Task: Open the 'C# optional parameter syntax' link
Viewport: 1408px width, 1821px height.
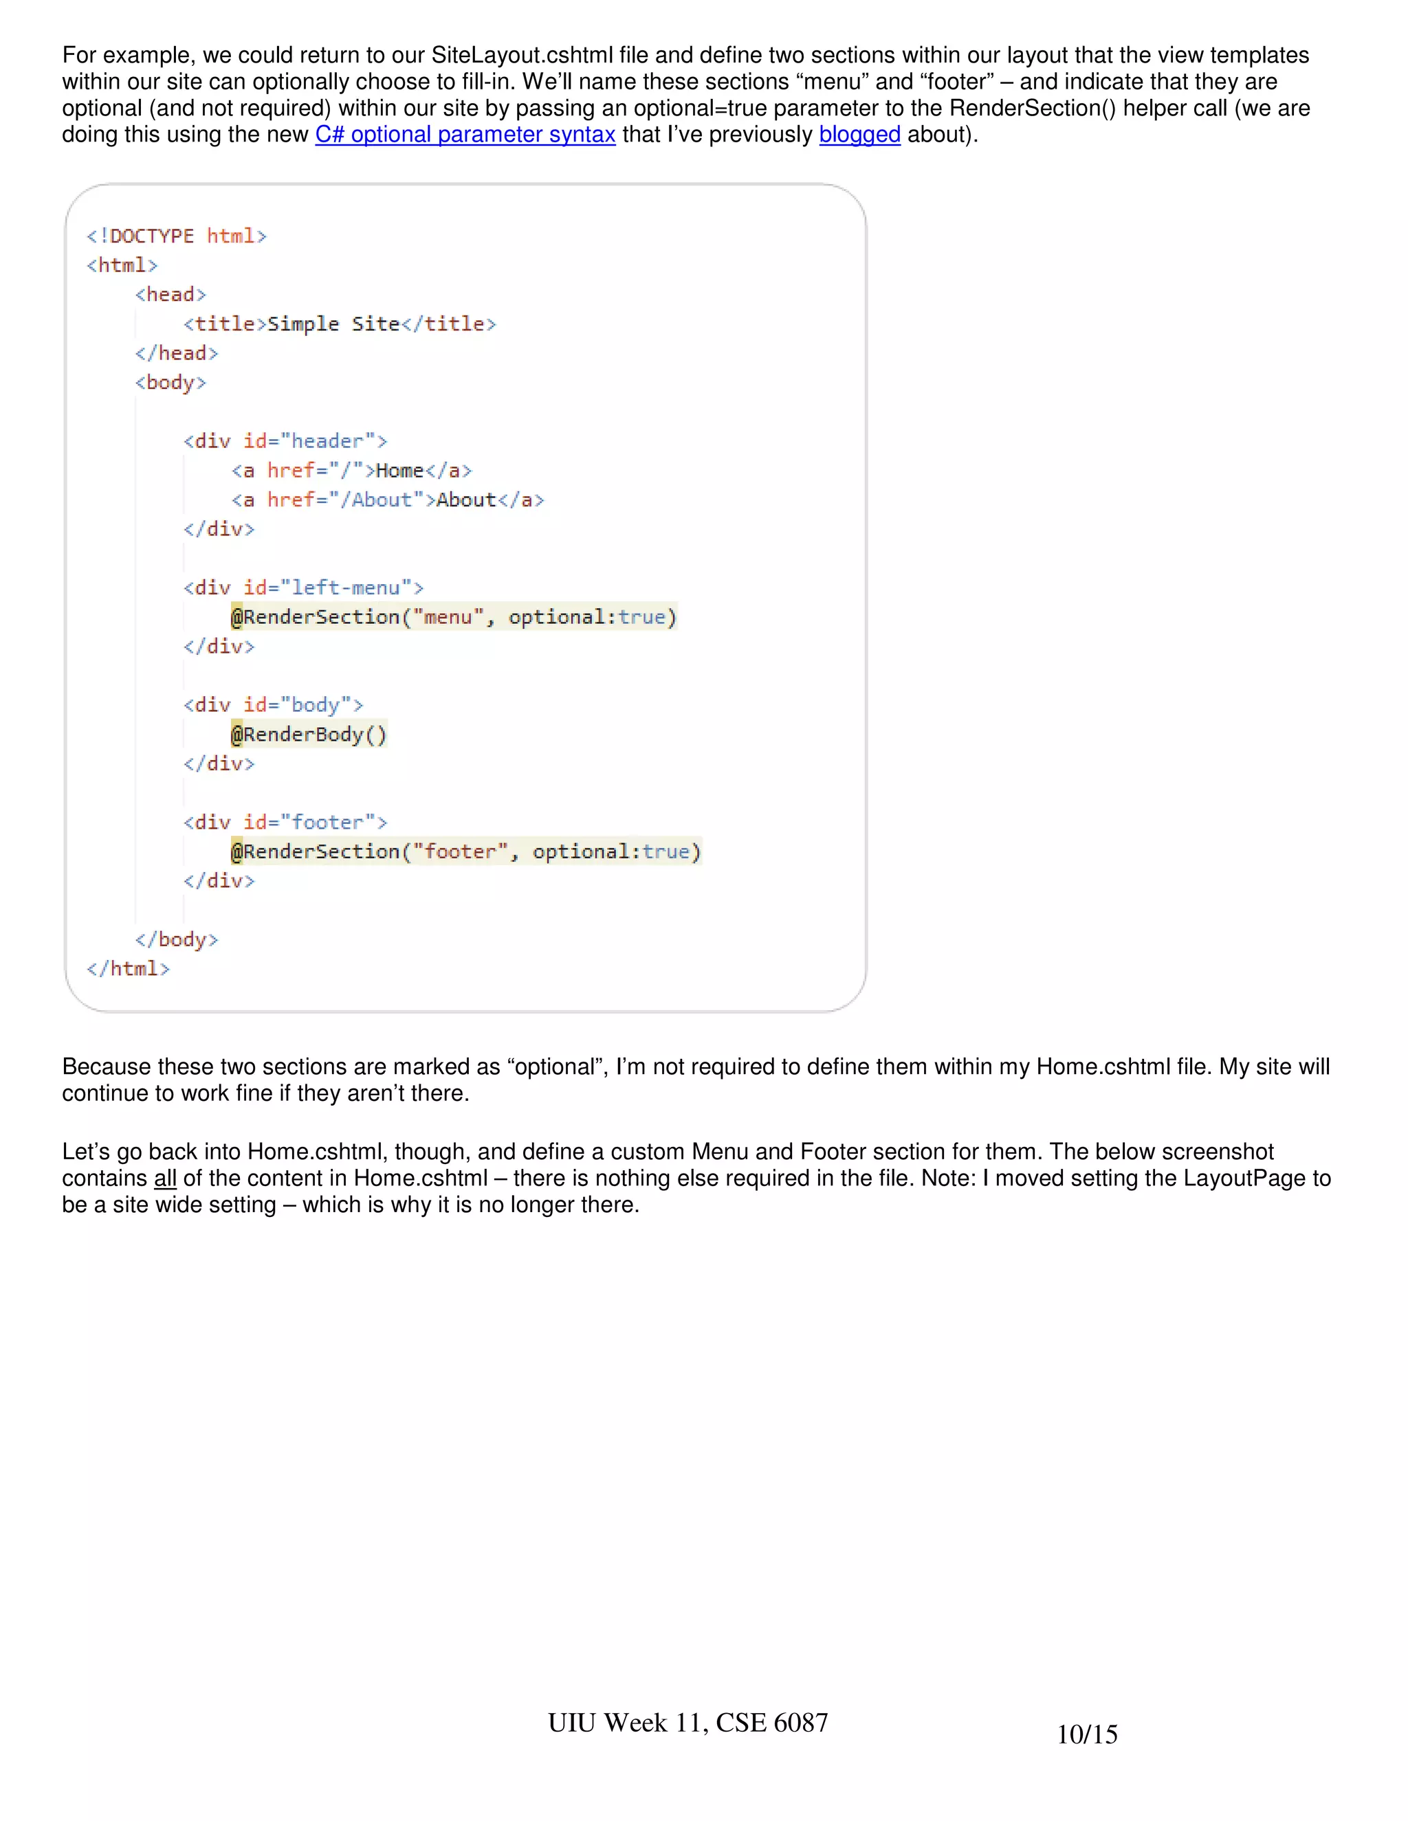Action: 465,134
